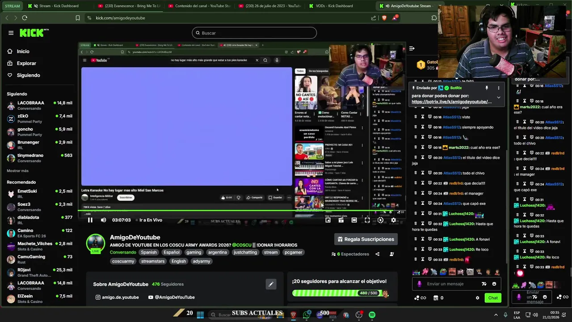The width and height of the screenshot is (572, 322).
Task: Click the green stream progress bar
Action: tap(241, 211)
